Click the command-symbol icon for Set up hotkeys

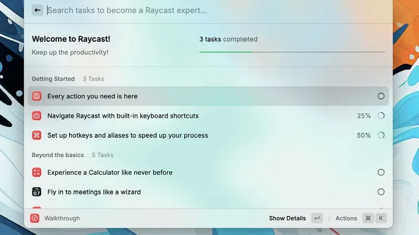pyautogui.click(x=37, y=135)
